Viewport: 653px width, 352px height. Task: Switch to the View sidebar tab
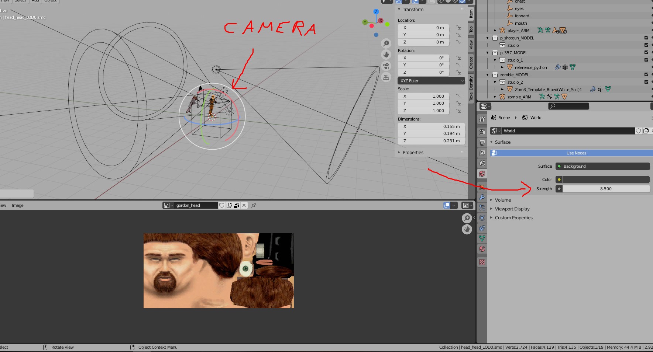pos(471,45)
